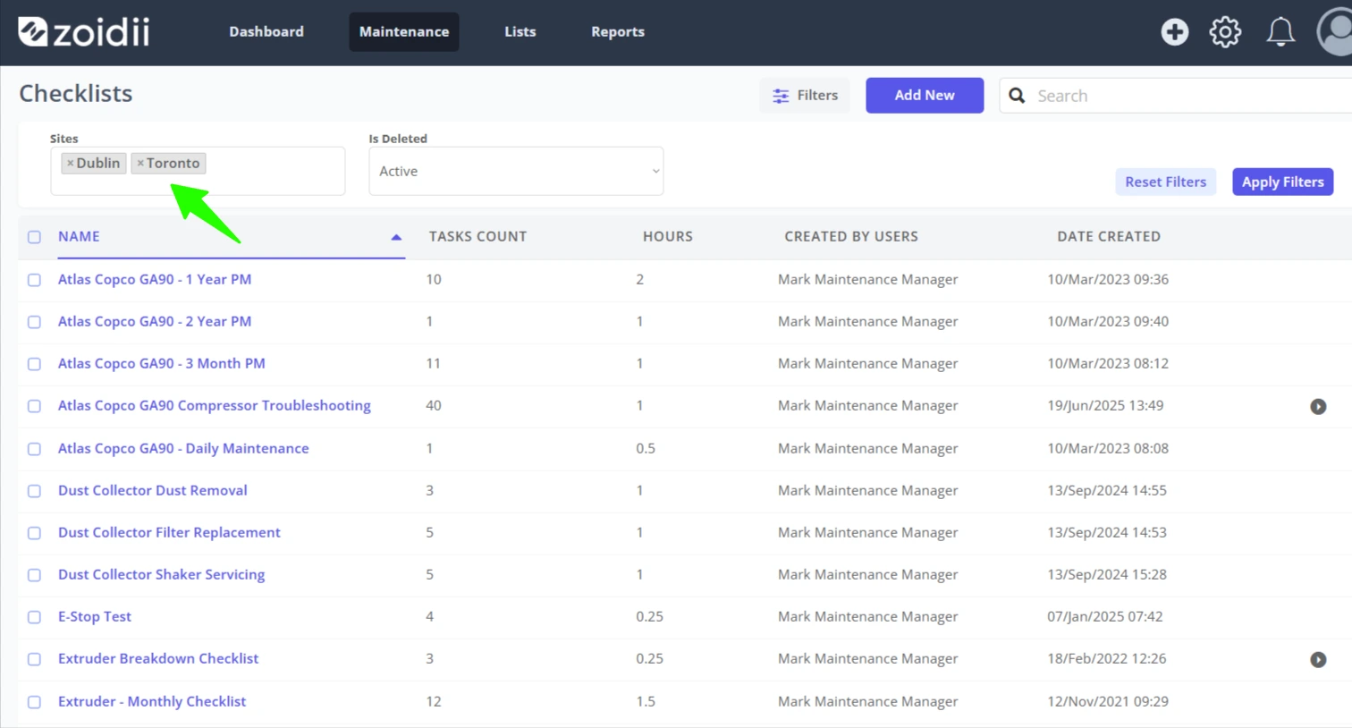Toggle the Filters panel button
The image size is (1352, 728).
806,96
